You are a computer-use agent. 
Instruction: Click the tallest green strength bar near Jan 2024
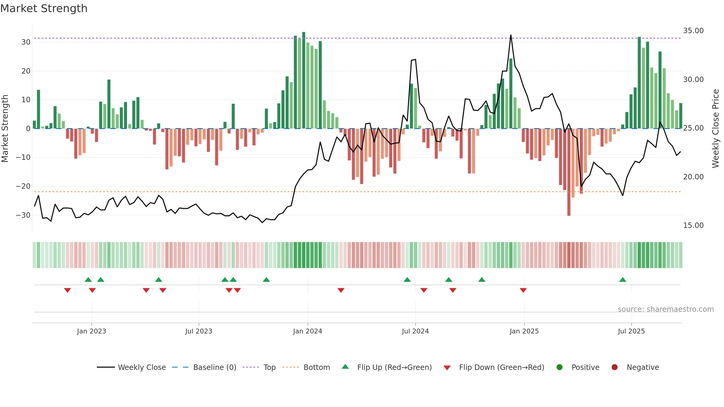tap(304, 80)
